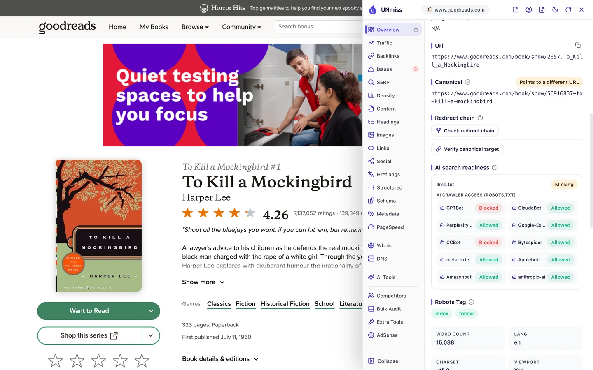Open the Community dropdown menu
The width and height of the screenshot is (593, 370).
click(x=242, y=27)
